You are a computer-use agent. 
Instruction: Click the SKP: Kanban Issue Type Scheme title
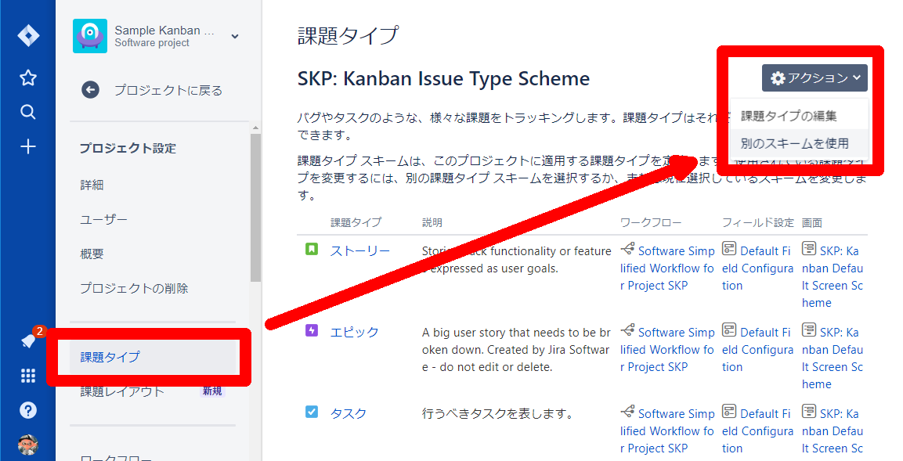(443, 78)
